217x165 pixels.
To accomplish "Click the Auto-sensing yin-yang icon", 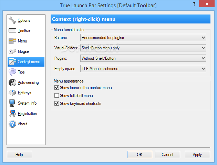I will click(12, 82).
